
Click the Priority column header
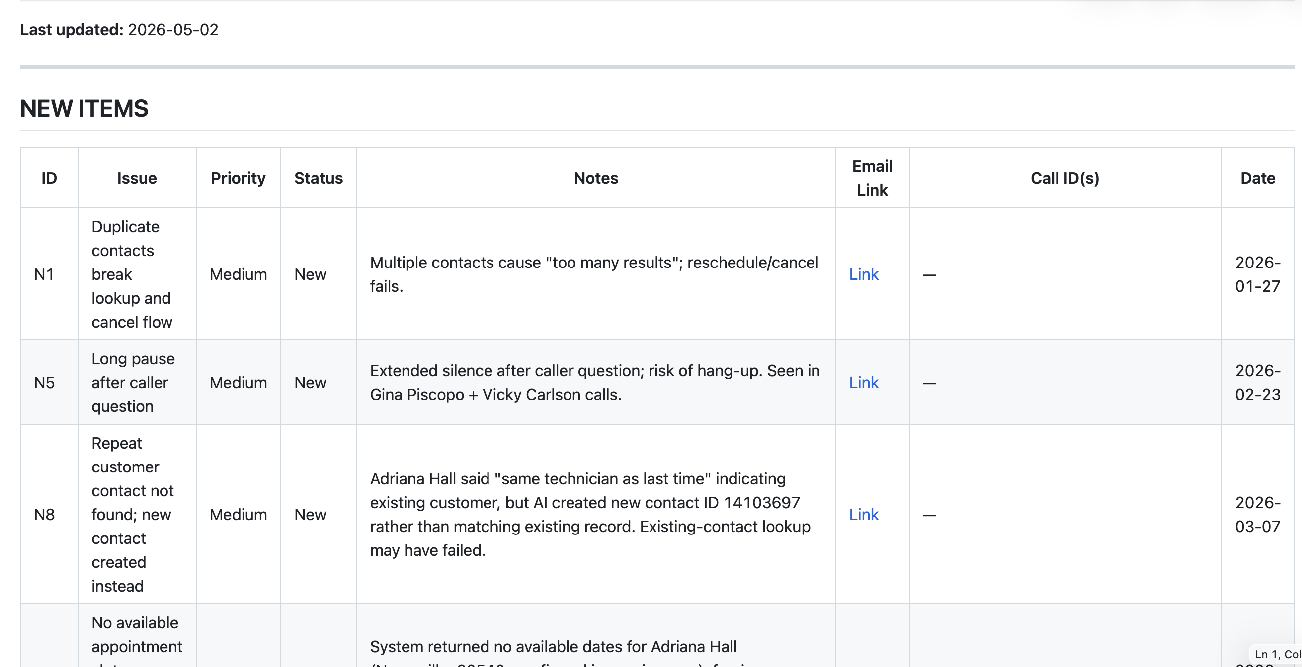[238, 178]
